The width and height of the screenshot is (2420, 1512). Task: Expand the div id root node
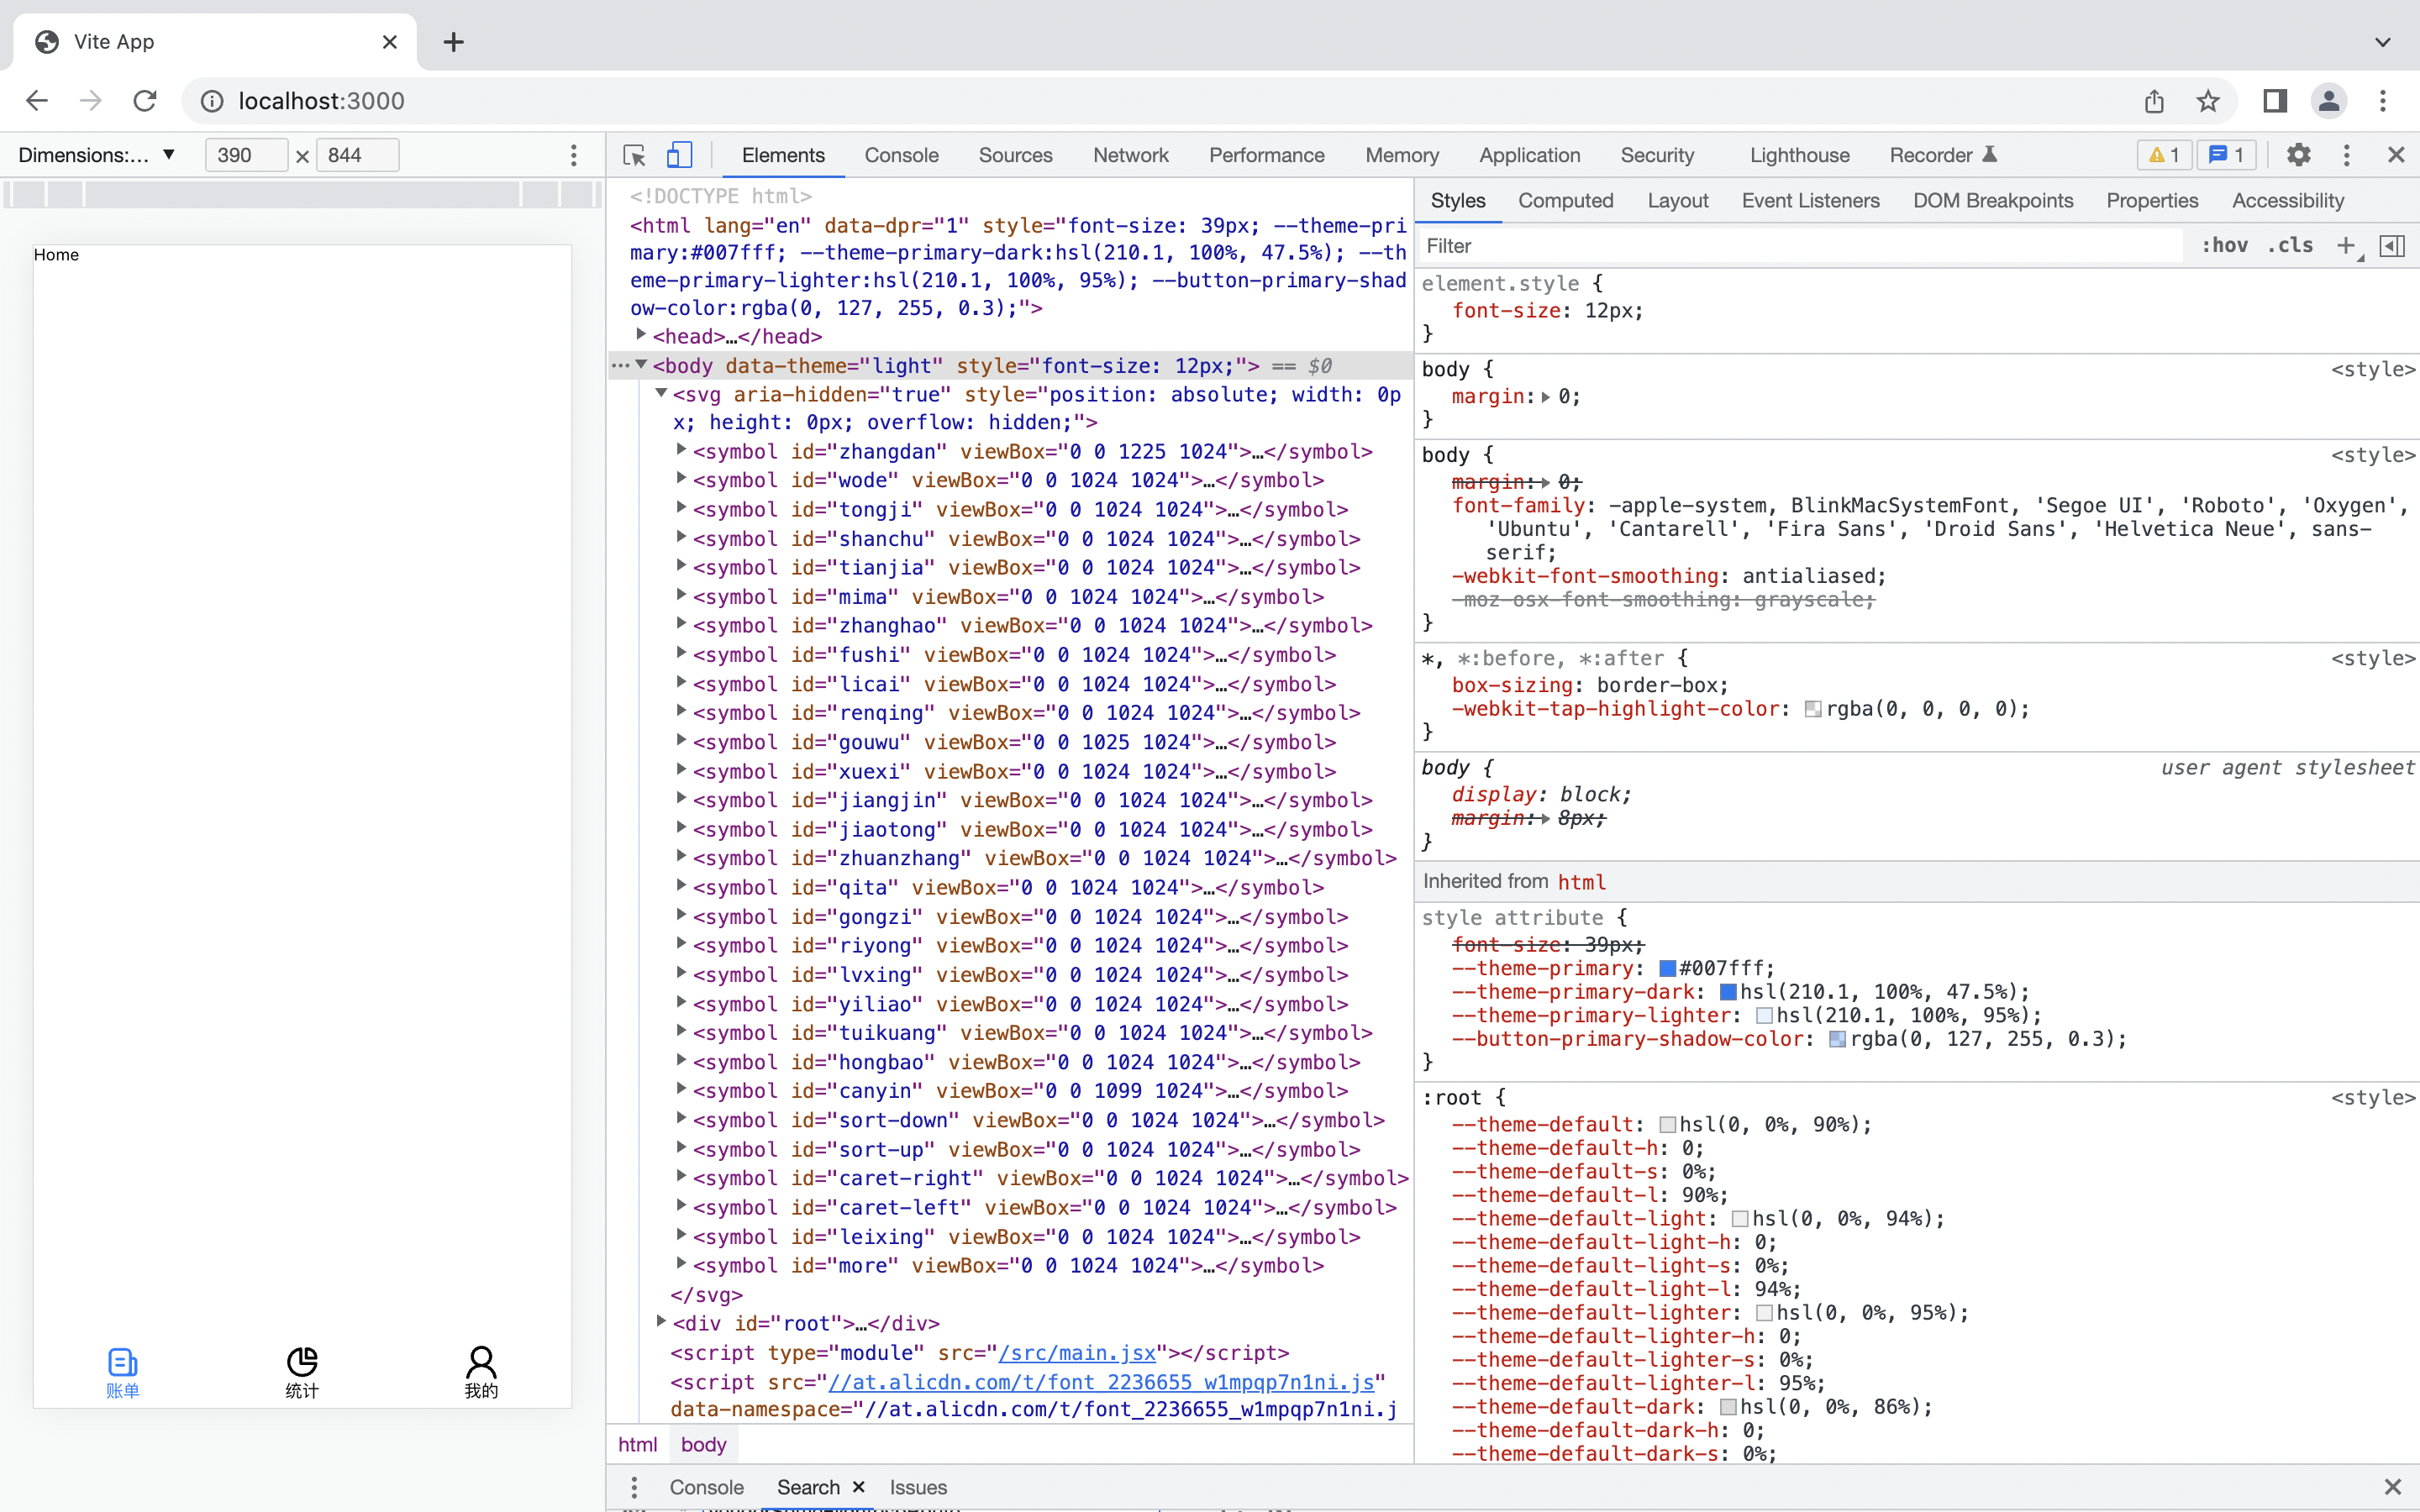[661, 1322]
